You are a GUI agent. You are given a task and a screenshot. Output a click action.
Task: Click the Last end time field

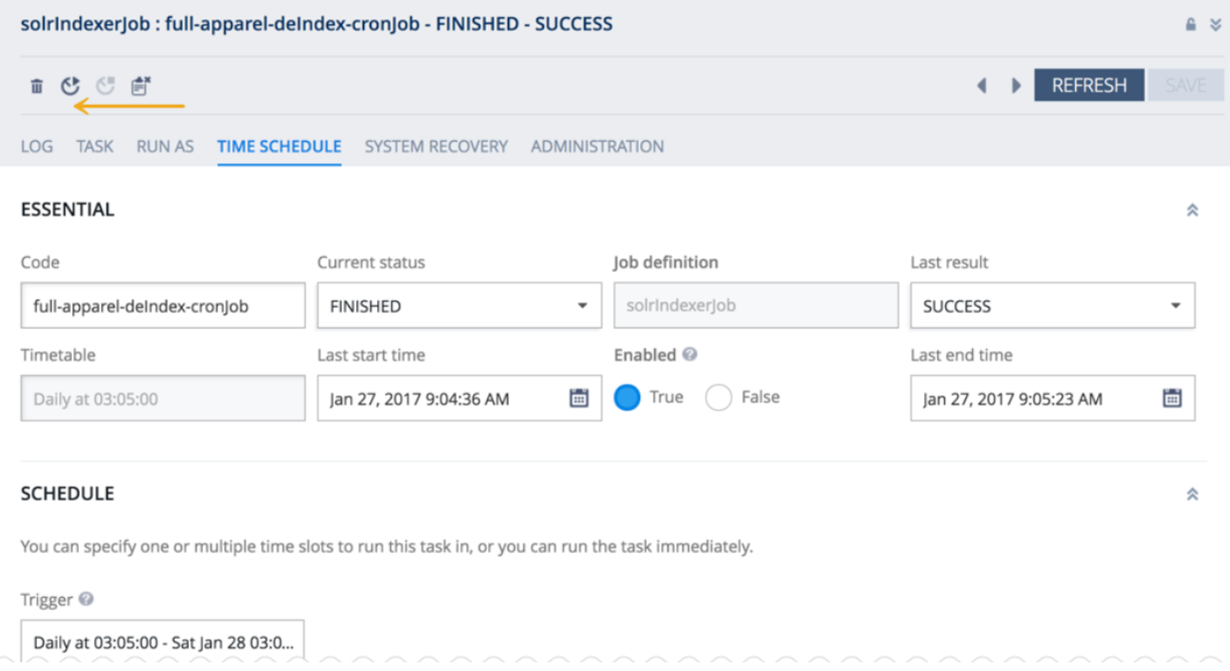point(1053,398)
